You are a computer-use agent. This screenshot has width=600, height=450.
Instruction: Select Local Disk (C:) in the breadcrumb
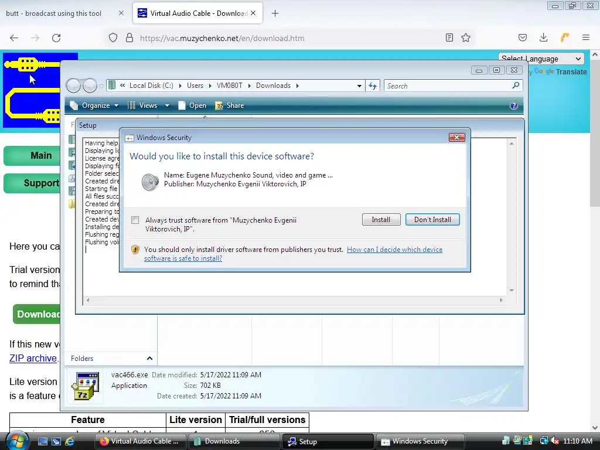pyautogui.click(x=151, y=86)
